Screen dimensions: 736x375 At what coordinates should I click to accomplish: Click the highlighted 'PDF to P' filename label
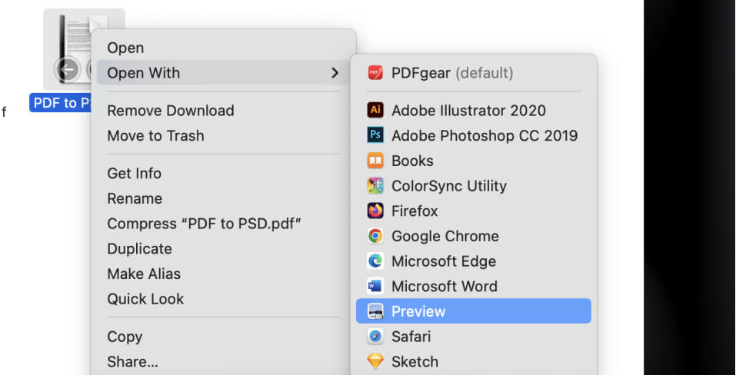pyautogui.click(x=61, y=103)
